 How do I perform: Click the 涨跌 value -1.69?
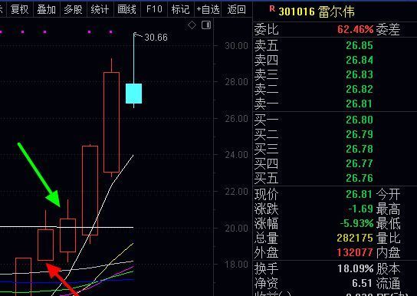[x=360, y=209]
